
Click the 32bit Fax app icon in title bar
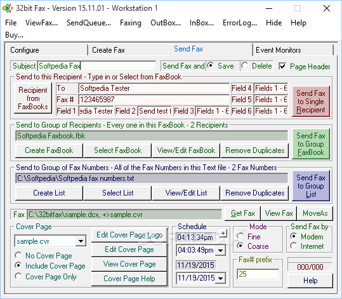(8, 8)
